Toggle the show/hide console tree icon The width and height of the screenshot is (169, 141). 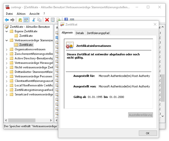(26, 20)
